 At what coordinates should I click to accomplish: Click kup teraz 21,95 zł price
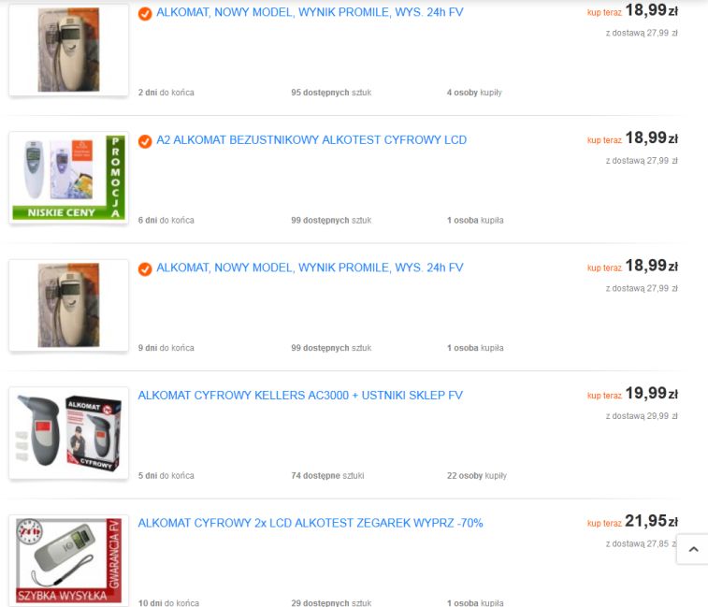coord(632,522)
